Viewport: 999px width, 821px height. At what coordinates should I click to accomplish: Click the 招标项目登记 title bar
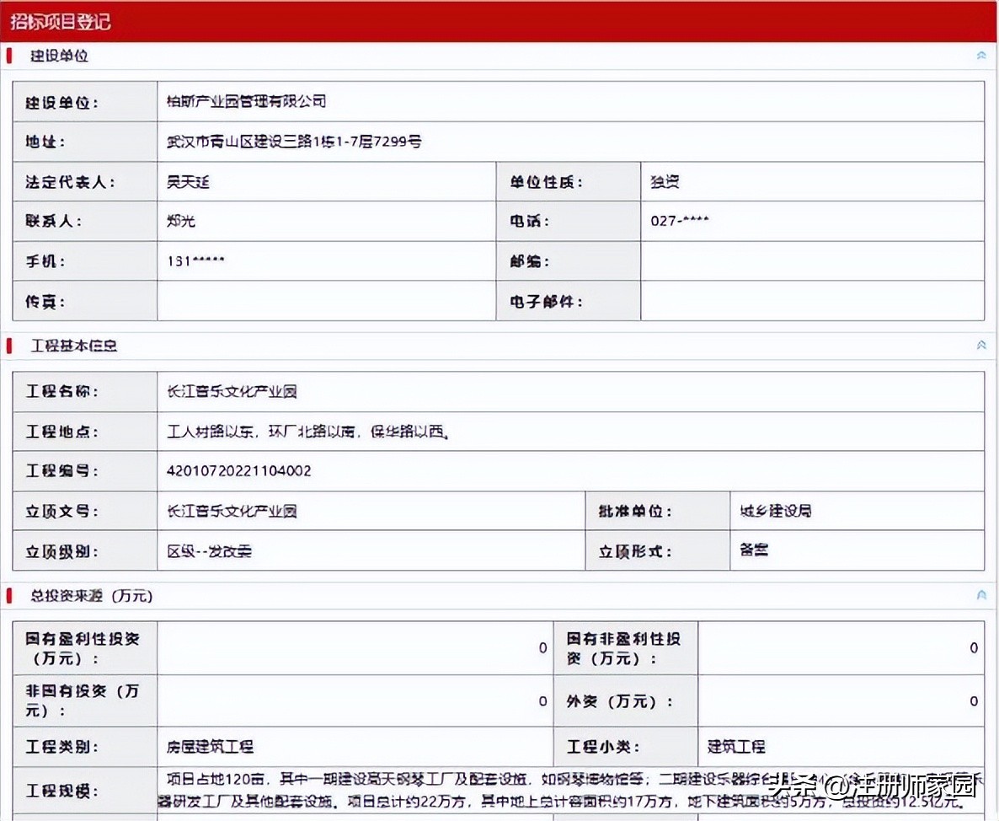(x=59, y=21)
